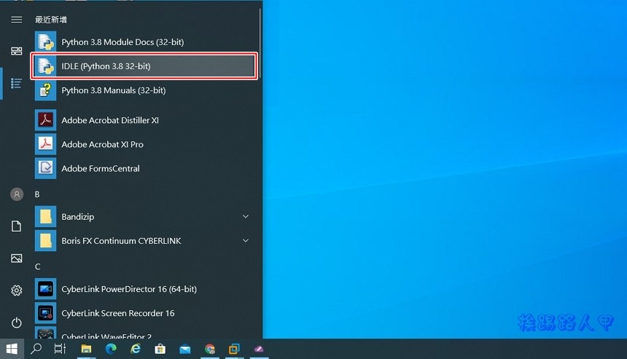Click the letter C section header
This screenshot has height=359, width=627.
click(x=37, y=267)
